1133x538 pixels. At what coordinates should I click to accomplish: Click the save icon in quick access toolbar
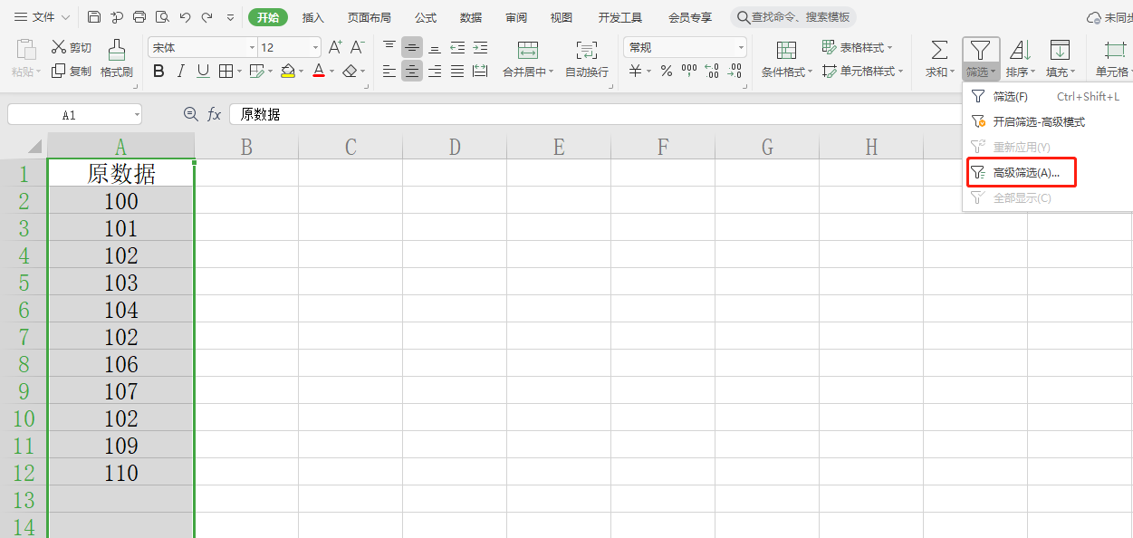94,17
